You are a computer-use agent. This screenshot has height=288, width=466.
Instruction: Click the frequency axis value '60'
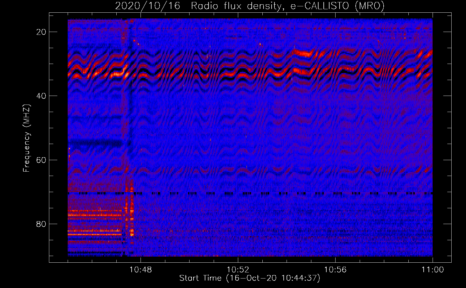point(41,160)
